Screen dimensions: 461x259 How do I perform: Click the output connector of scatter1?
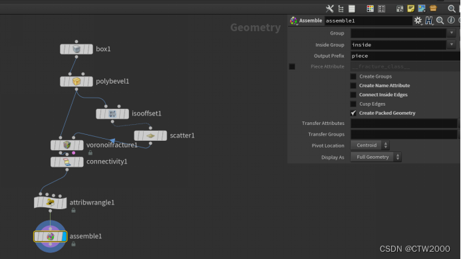[150, 143]
